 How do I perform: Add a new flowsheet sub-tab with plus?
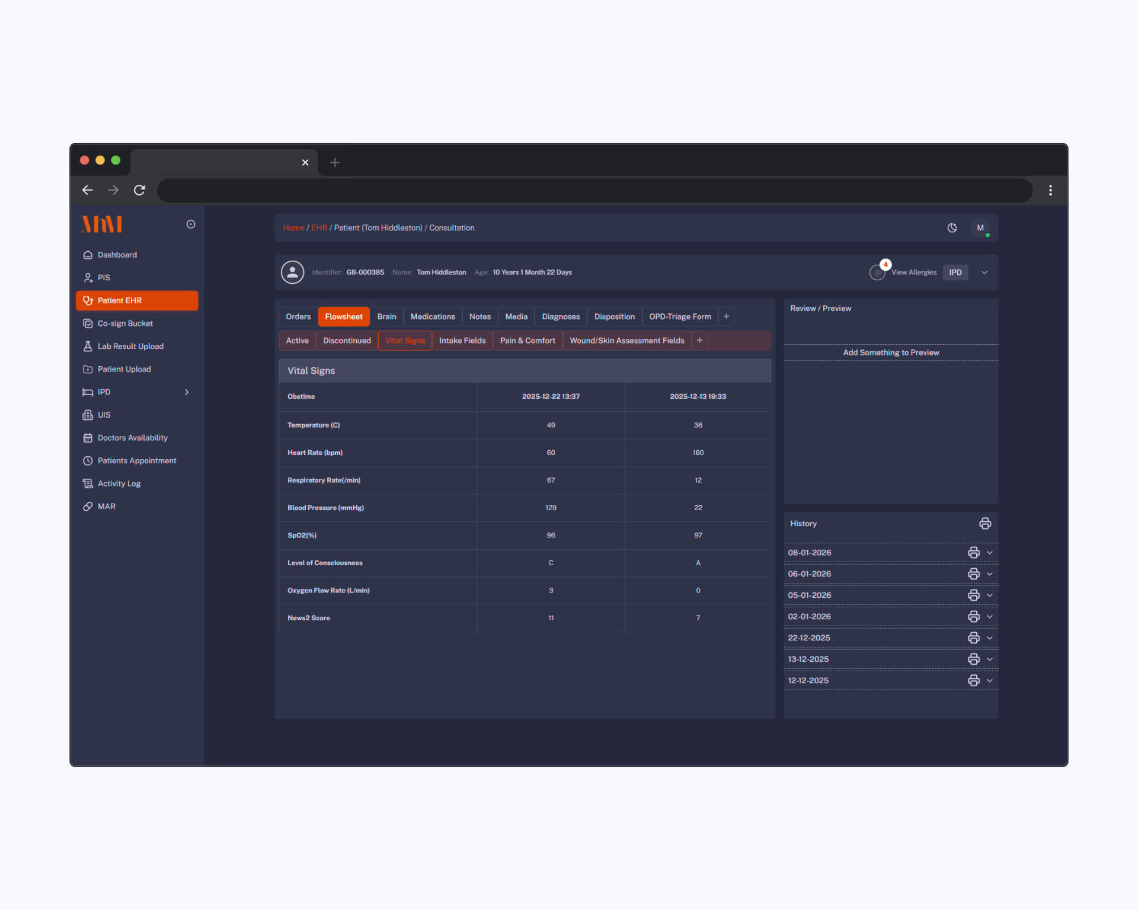click(x=699, y=341)
